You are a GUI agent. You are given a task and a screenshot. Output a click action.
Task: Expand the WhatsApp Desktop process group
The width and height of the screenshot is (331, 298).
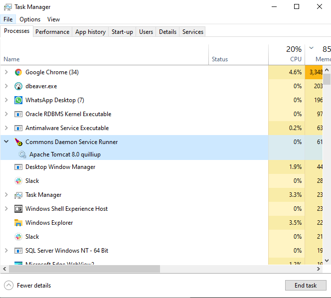coord(6,100)
